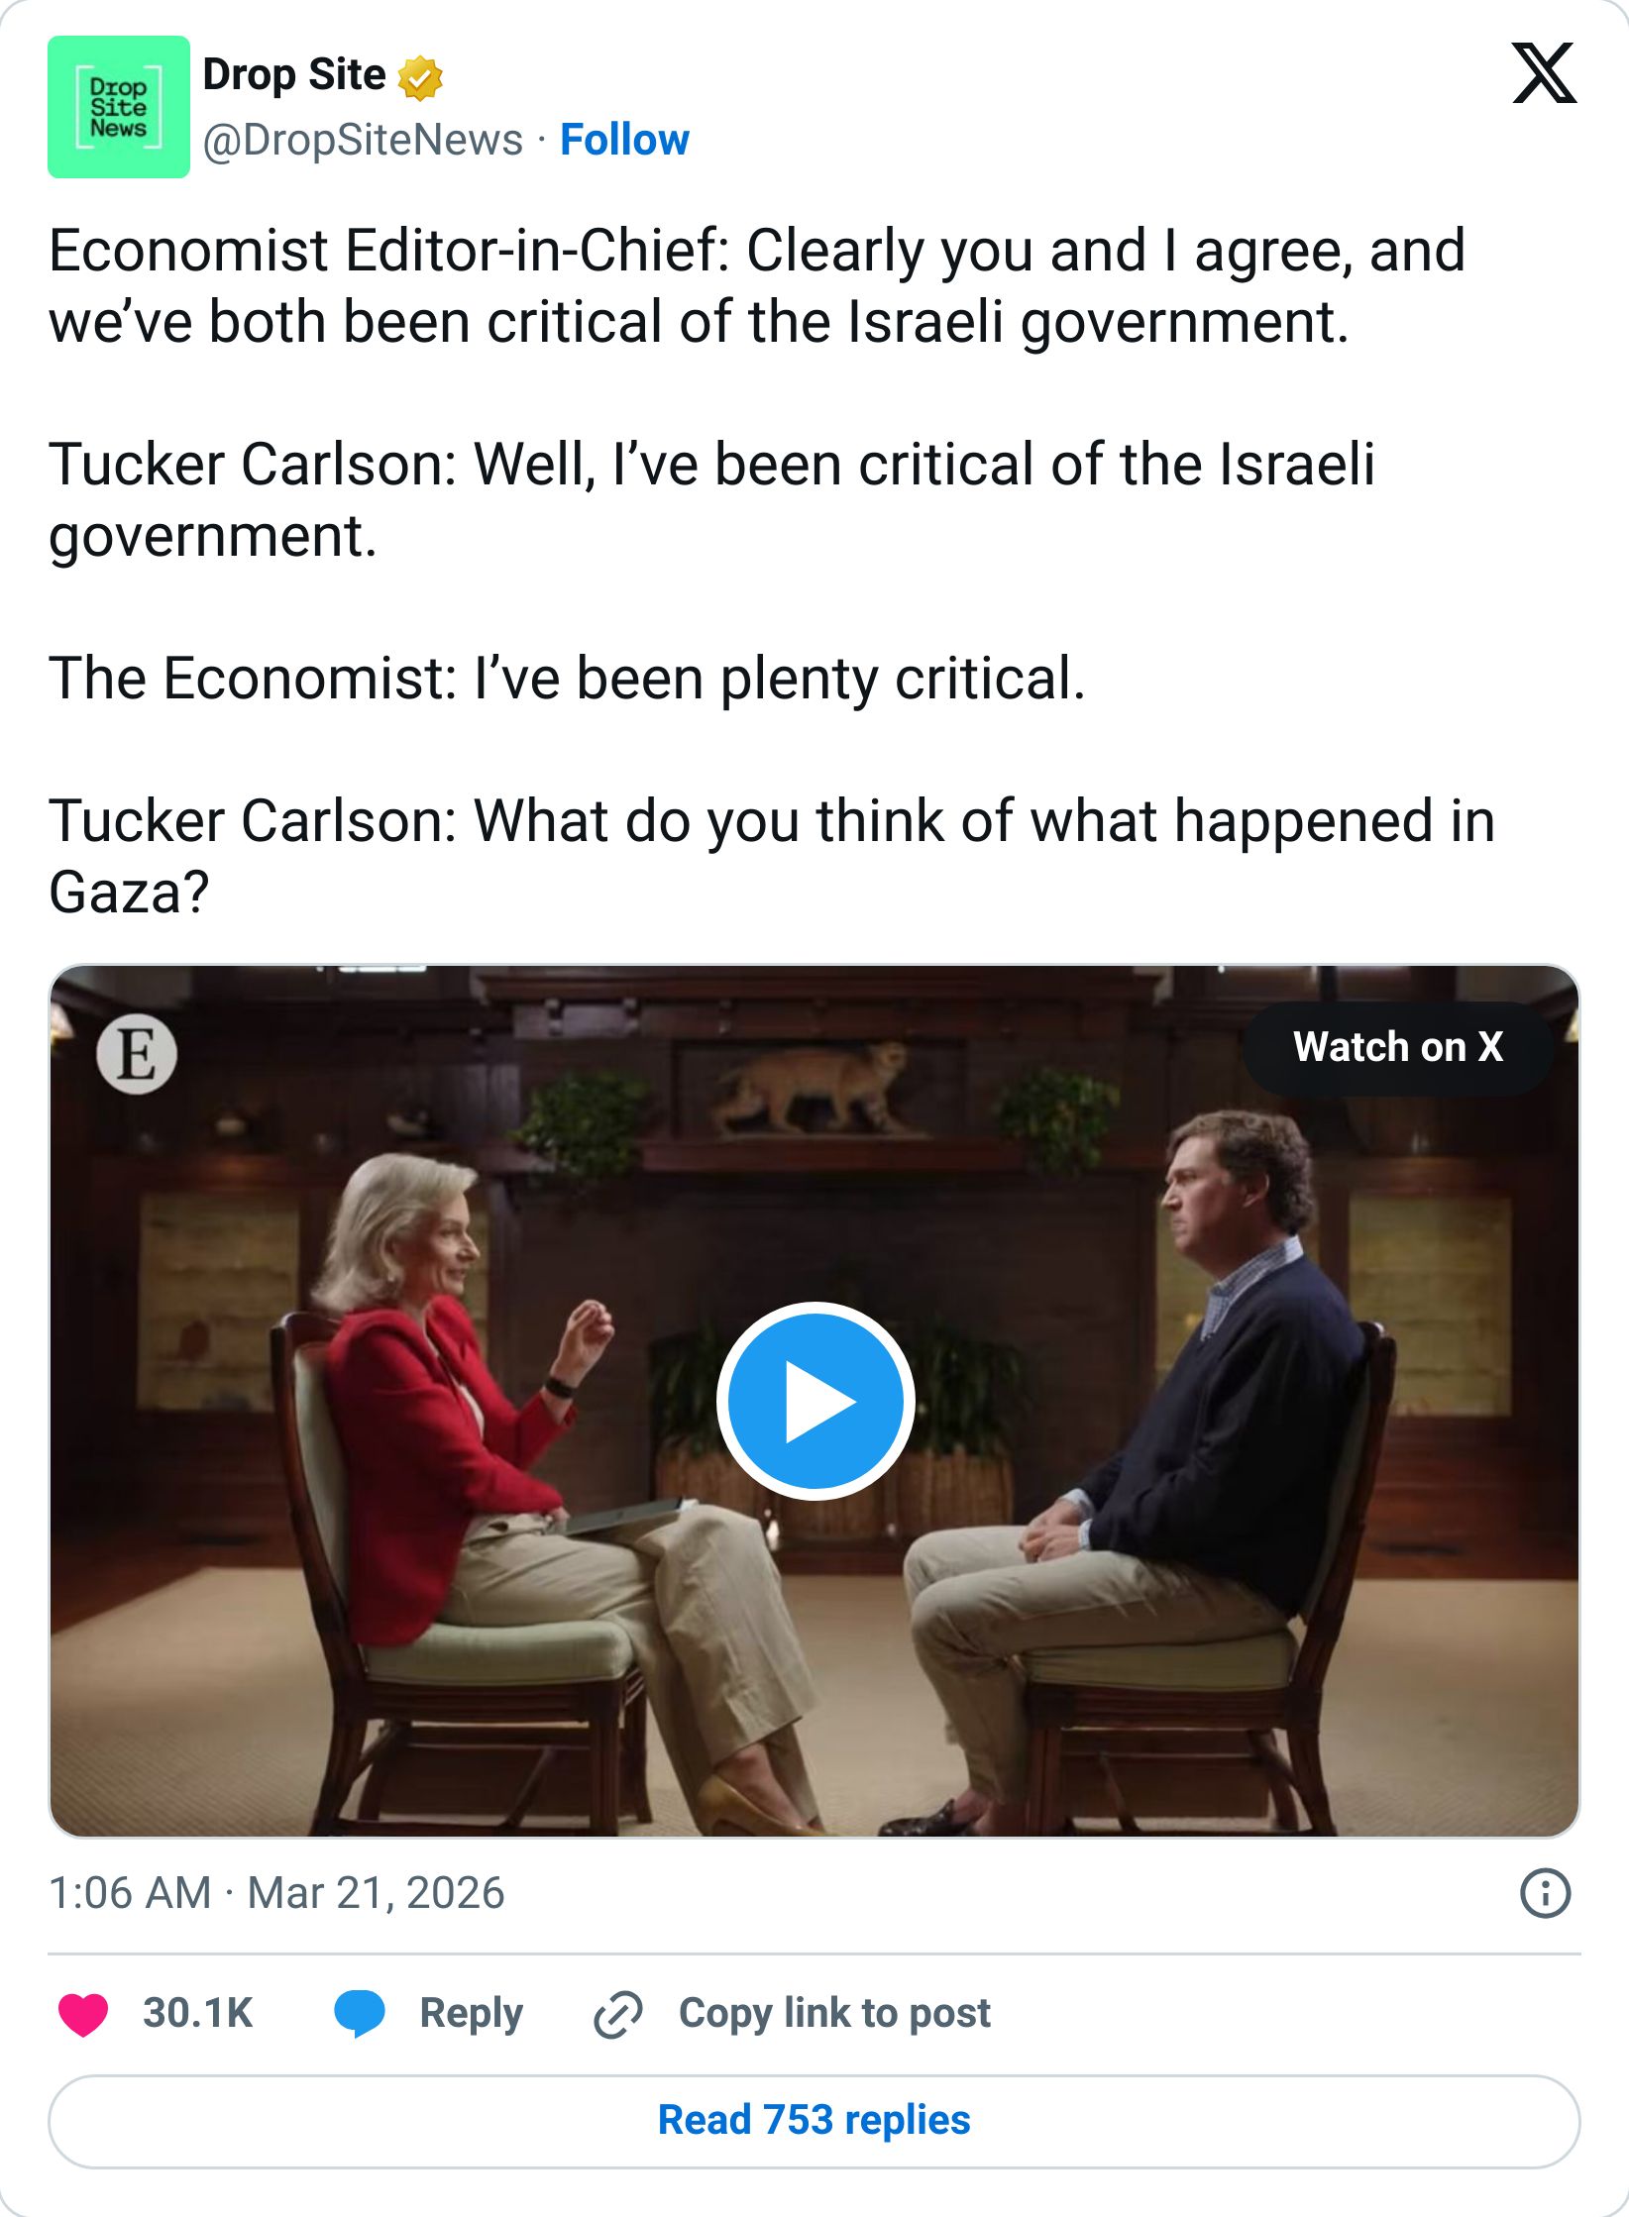This screenshot has width=1629, height=2217.
Task: Select the Reply speech bubble icon
Action: (x=359, y=2012)
